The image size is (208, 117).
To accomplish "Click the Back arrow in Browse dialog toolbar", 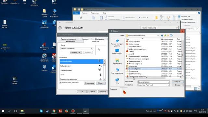I will [162, 35].
